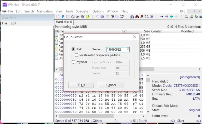Enable Locate within respective partition checkbox
Image resolution: width=202 pixels, height=124 pixels.
pos(76,55)
